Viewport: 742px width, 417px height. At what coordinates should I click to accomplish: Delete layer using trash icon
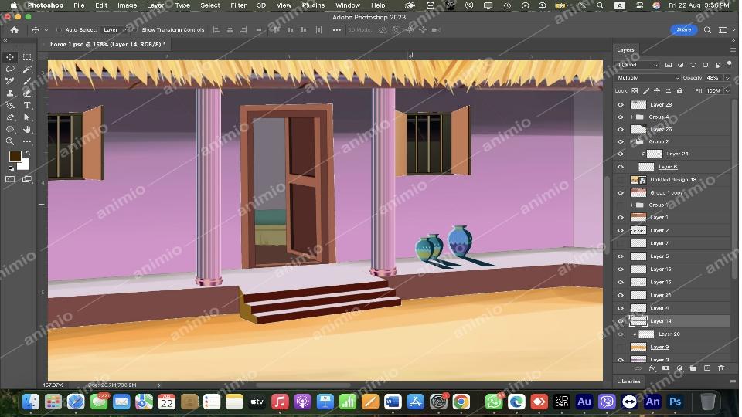(x=721, y=368)
